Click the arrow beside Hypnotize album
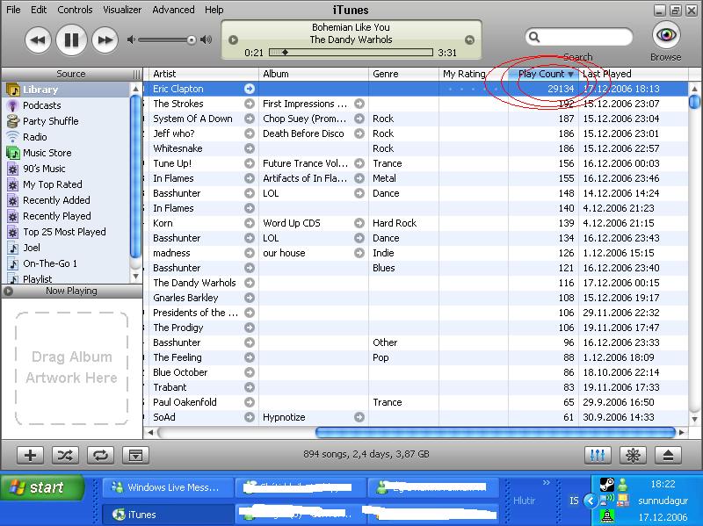703x526 pixels. tap(359, 417)
